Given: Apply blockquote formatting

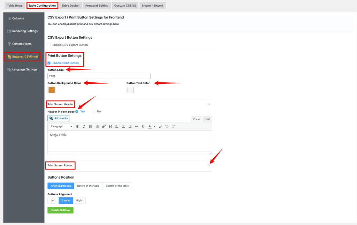Looking at the screenshot, I should pyautogui.click(x=110, y=126).
